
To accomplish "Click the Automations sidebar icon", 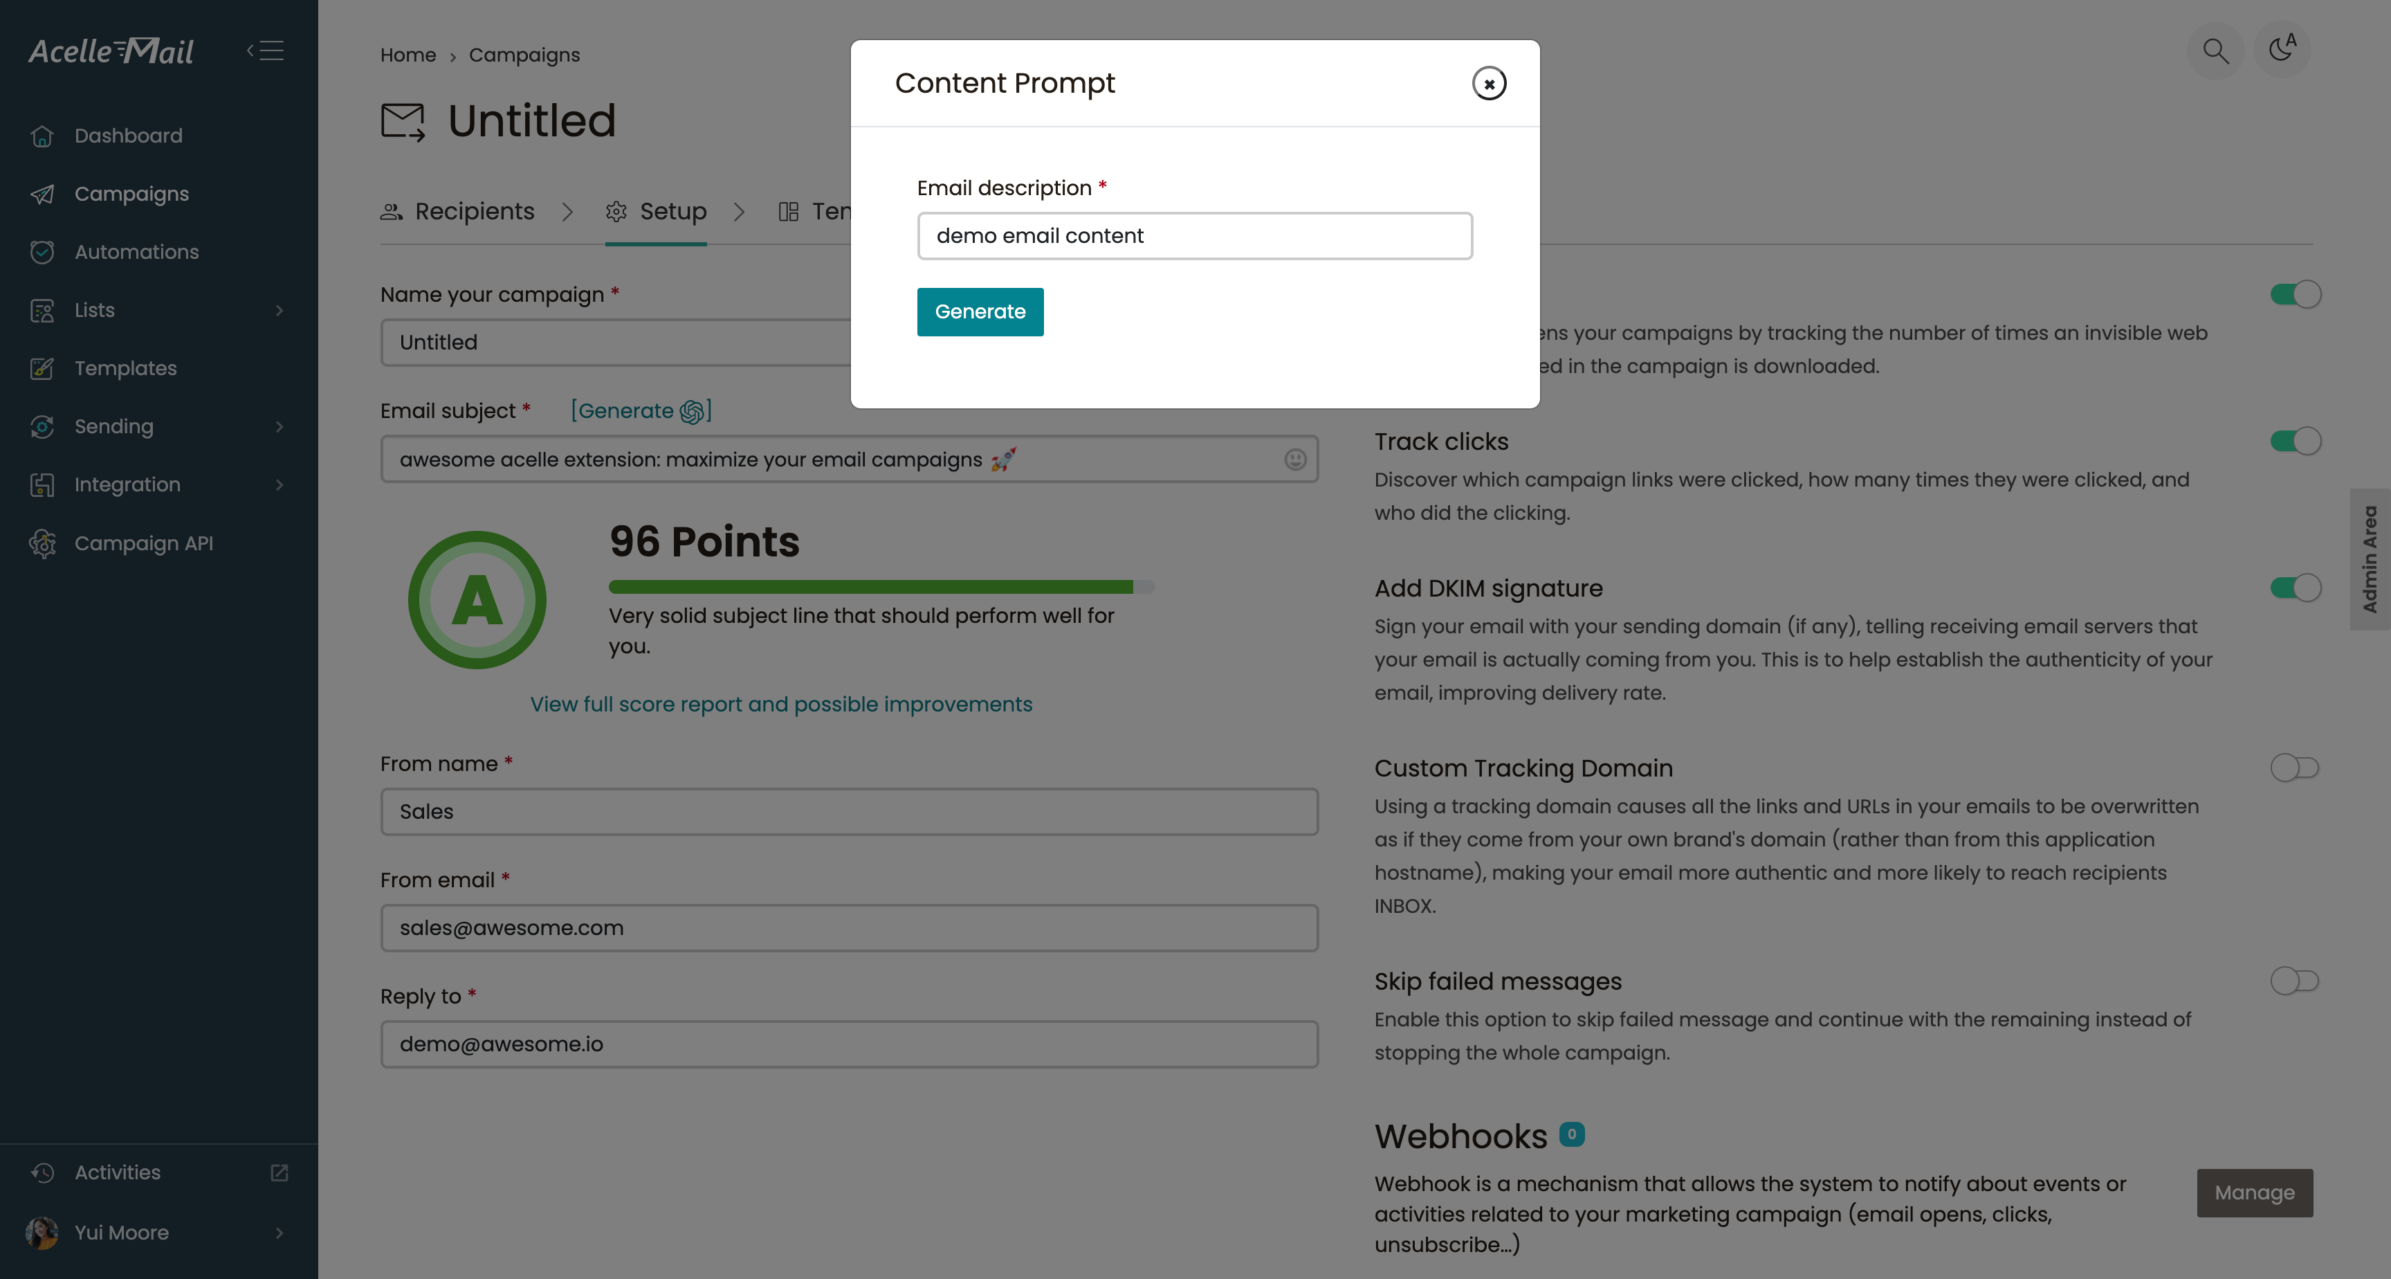I will pyautogui.click(x=42, y=252).
